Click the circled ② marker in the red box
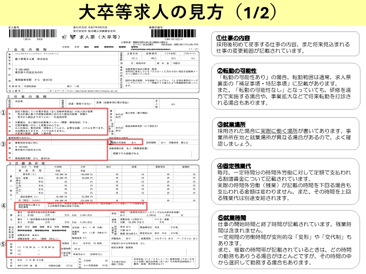Screen dimensions: 366x274 [x=111, y=142]
